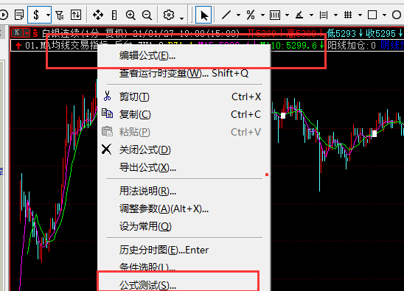Expand the grid tool dropdown arrow
The width and height of the screenshot is (404, 291).
pos(360,15)
